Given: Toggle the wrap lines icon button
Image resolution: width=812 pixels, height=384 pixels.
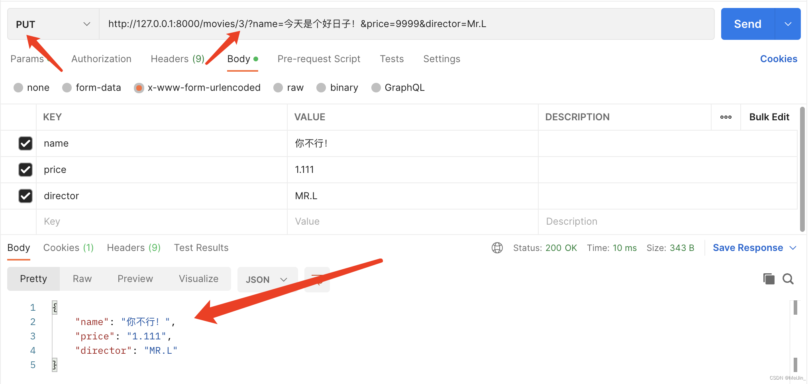Looking at the screenshot, I should pos(317,279).
